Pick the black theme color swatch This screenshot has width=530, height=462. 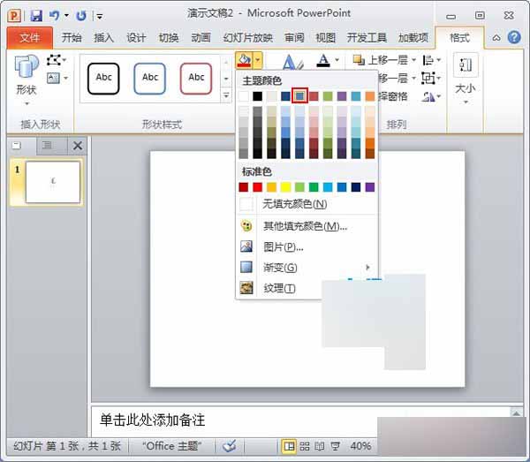point(258,96)
